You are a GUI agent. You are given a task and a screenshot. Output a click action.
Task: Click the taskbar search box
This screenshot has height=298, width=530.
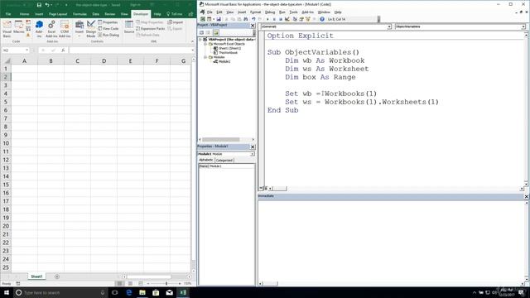click(60, 292)
